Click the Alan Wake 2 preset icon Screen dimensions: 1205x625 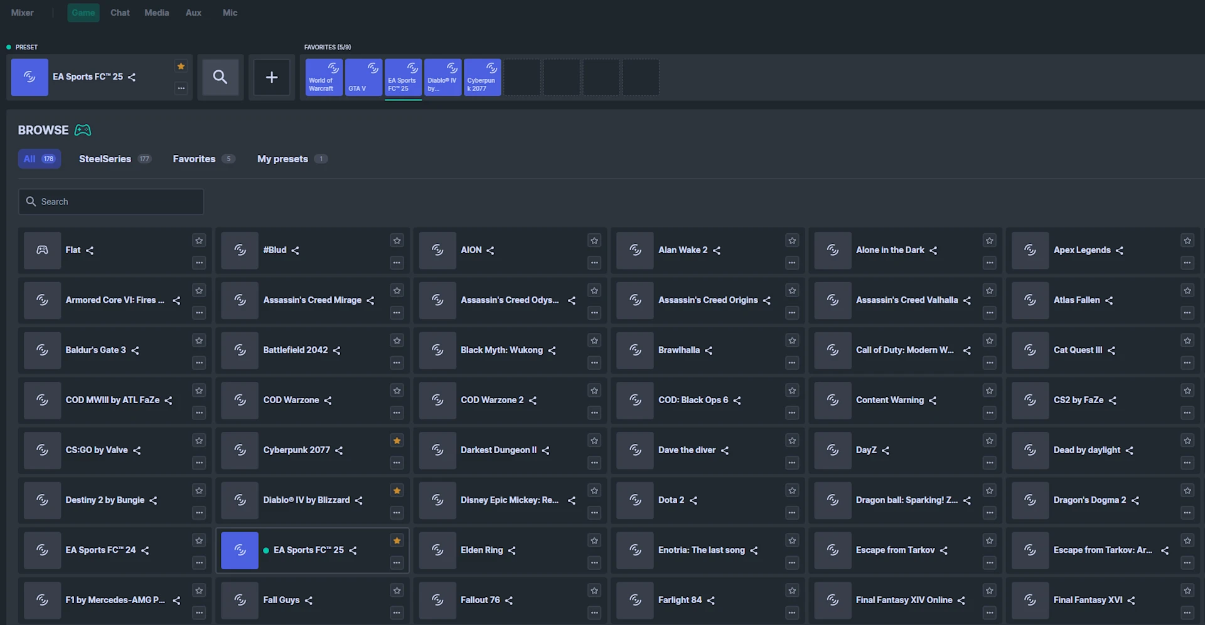(x=635, y=250)
